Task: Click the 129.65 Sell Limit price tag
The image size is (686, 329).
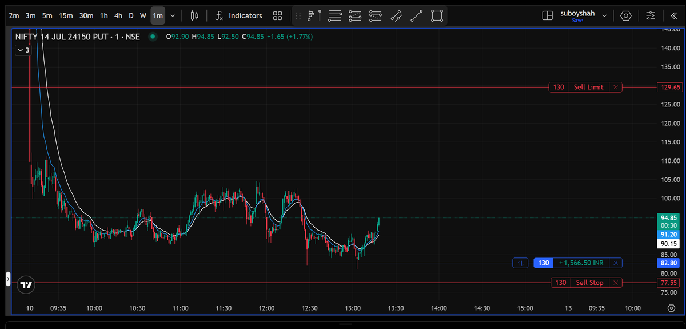Action: click(669, 88)
